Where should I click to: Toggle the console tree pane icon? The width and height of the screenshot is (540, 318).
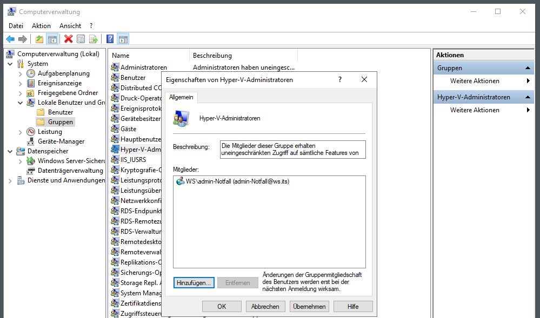tap(52, 39)
